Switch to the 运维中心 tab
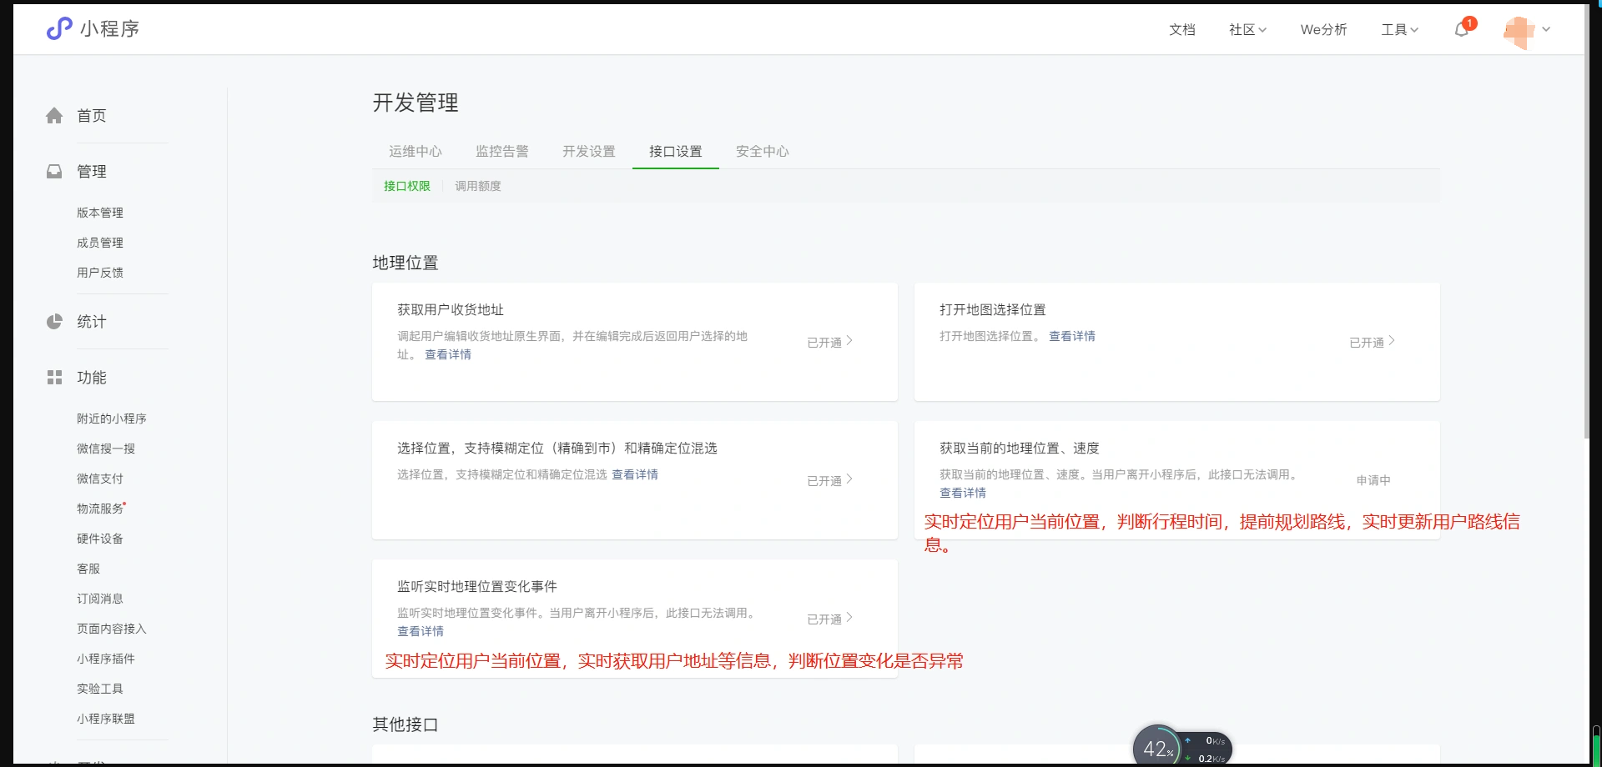Screen dimensions: 1602x767 (416, 151)
